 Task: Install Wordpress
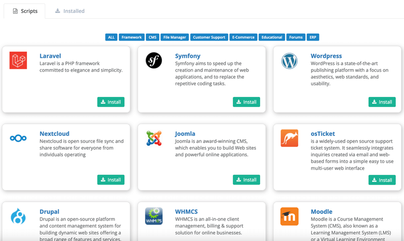(382, 102)
